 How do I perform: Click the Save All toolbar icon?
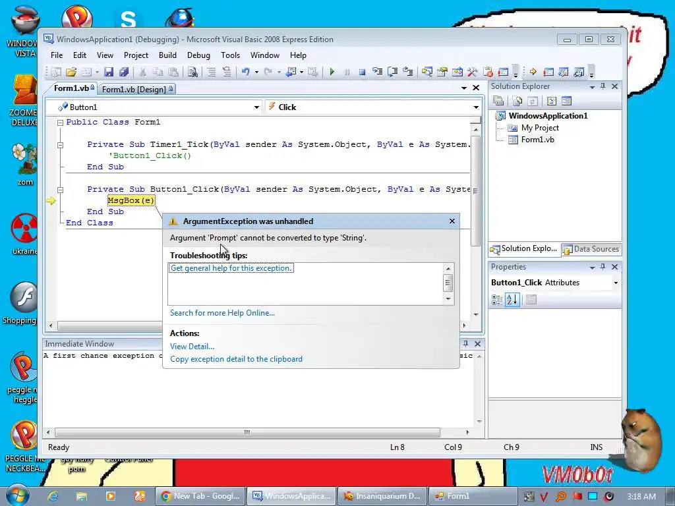click(124, 72)
